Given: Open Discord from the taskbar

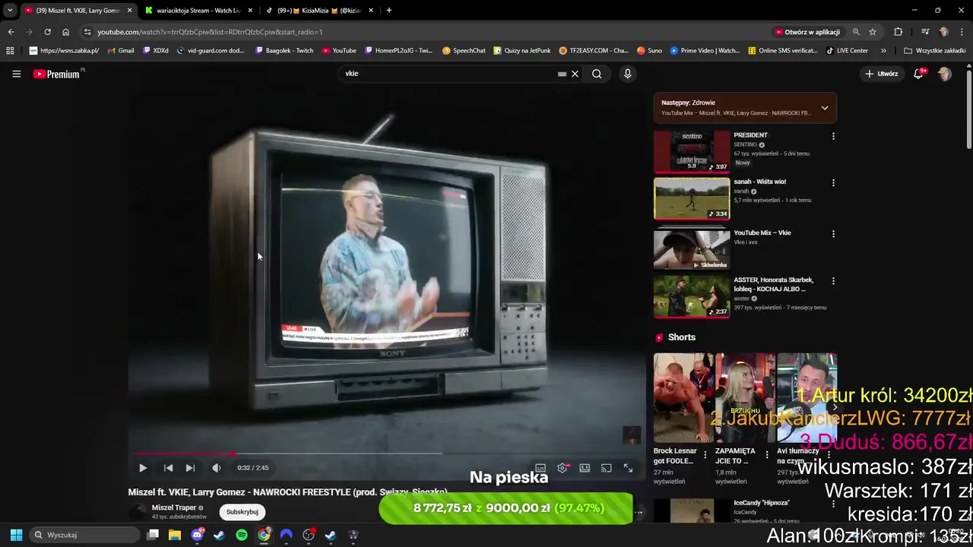Looking at the screenshot, I should tap(198, 535).
